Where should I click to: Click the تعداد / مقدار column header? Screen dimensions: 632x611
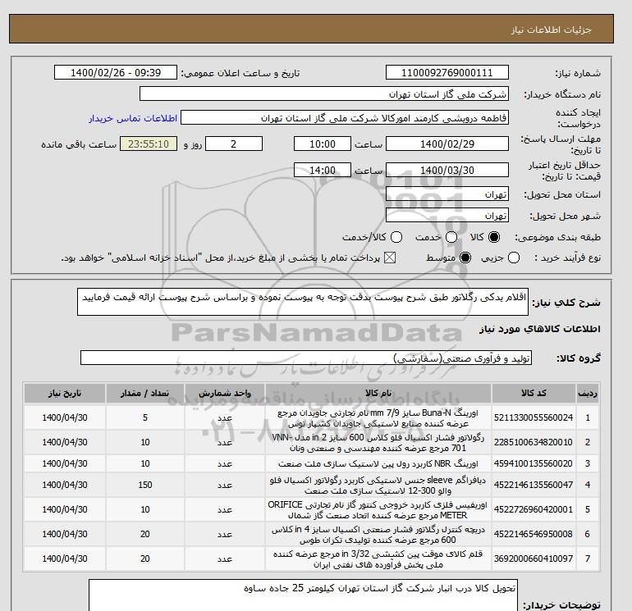pos(145,394)
